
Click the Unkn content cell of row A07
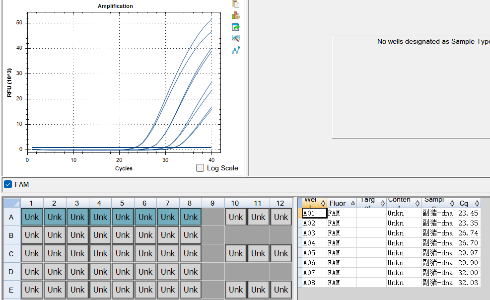click(x=404, y=273)
